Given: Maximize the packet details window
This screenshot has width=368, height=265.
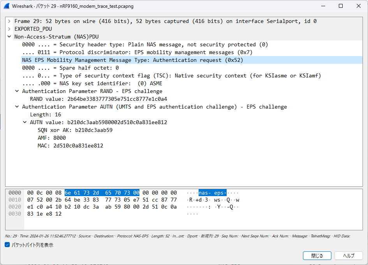Looking at the screenshot, I should coord(341,6).
